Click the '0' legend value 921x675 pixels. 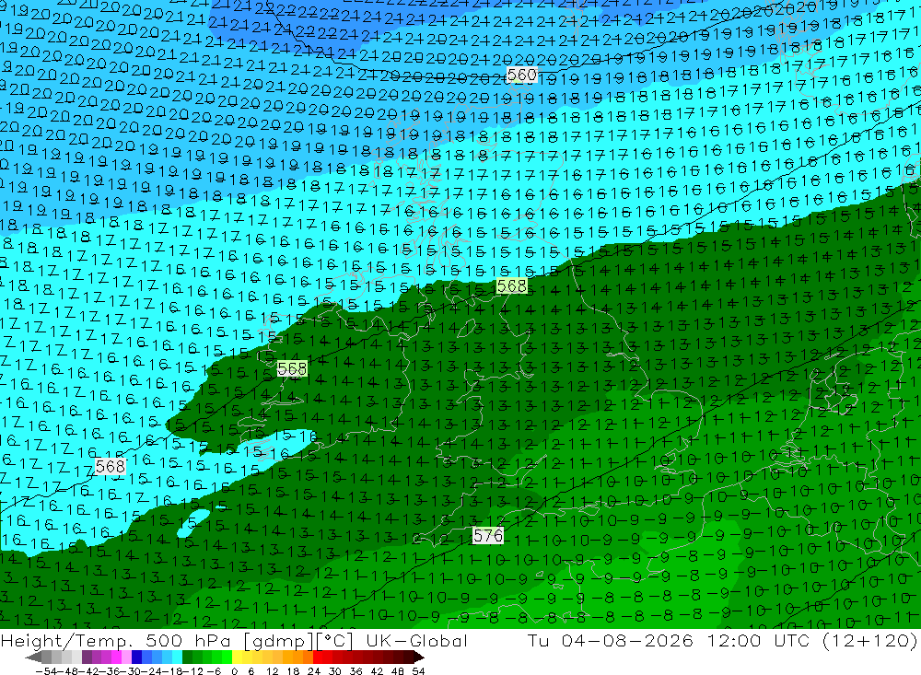[x=234, y=671]
